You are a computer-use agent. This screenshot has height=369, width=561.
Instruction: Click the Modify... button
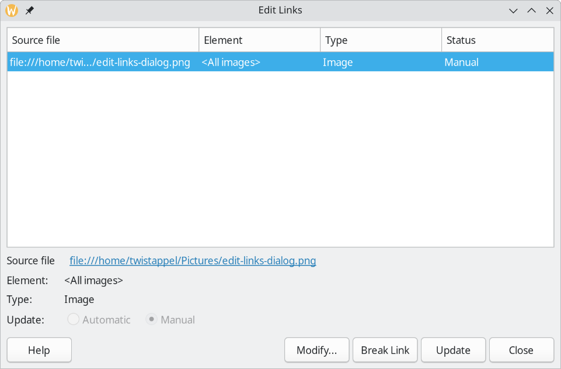[x=316, y=350]
